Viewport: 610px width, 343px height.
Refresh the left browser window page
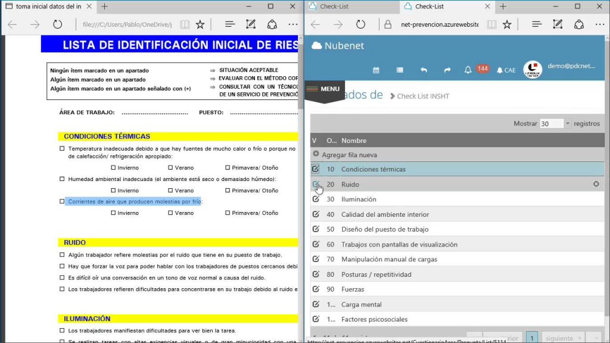58,24
